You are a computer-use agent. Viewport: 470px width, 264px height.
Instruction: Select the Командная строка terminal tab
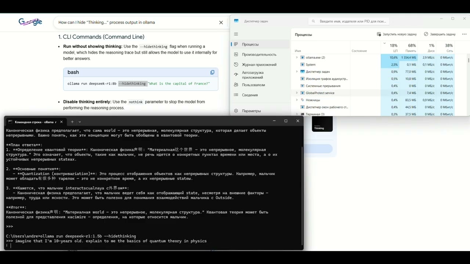pos(36,122)
